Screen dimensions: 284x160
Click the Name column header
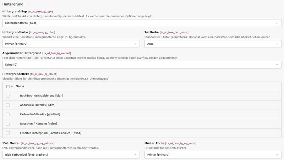tap(20, 87)
